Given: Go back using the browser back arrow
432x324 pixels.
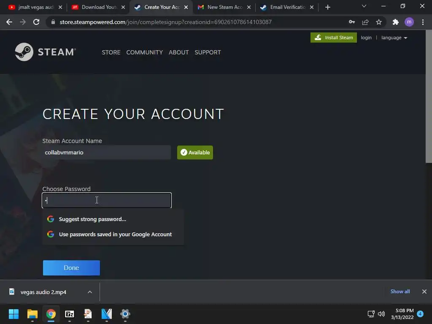Looking at the screenshot, I should click(x=9, y=22).
